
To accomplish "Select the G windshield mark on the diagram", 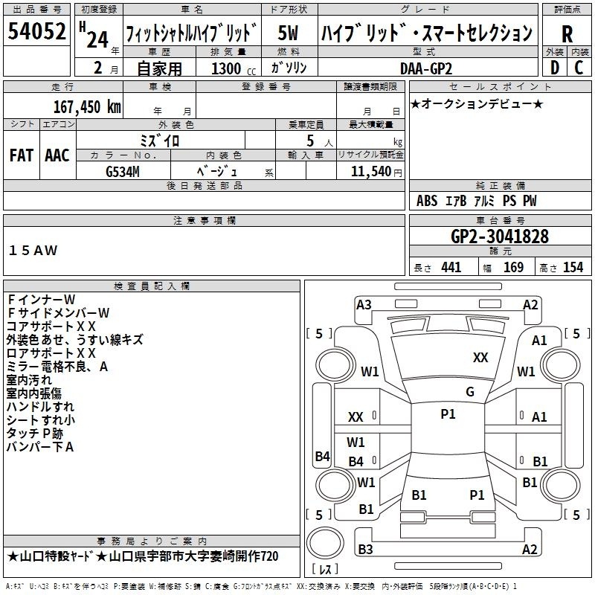I will click(x=469, y=392).
